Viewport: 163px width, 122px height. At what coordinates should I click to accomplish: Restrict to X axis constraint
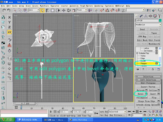10,17
